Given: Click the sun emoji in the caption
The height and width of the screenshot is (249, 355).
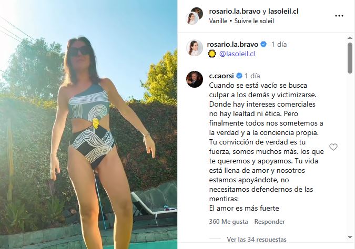Looking at the screenshot, I should tap(212, 54).
